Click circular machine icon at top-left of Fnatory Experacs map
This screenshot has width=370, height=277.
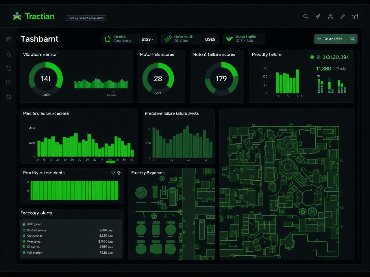click(x=141, y=192)
